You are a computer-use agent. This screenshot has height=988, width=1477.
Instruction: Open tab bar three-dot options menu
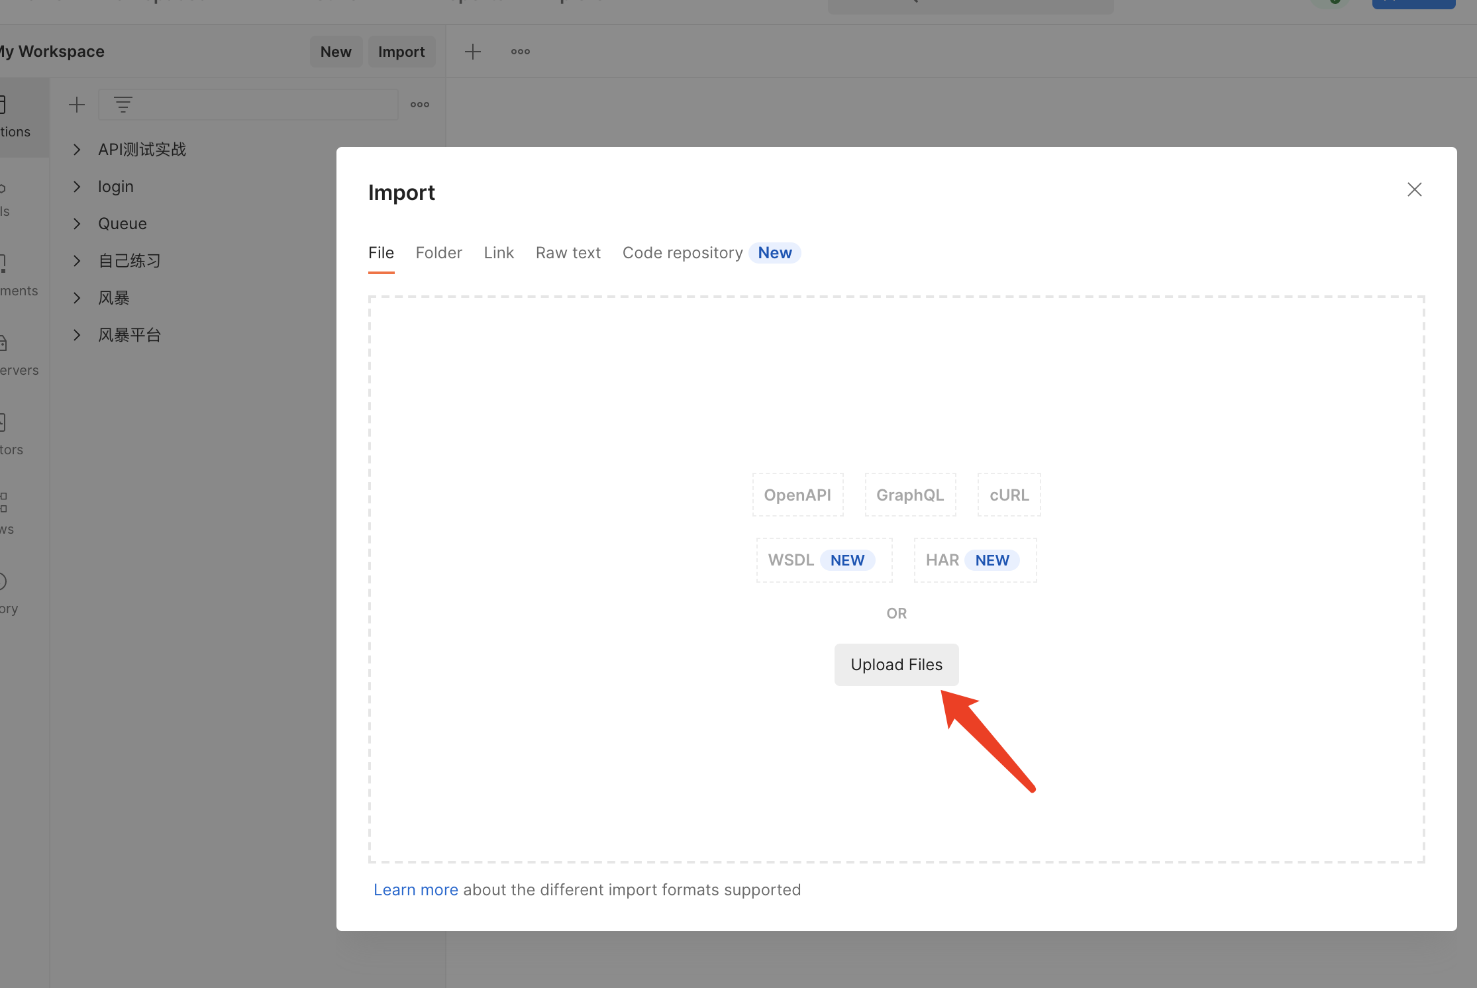(520, 52)
